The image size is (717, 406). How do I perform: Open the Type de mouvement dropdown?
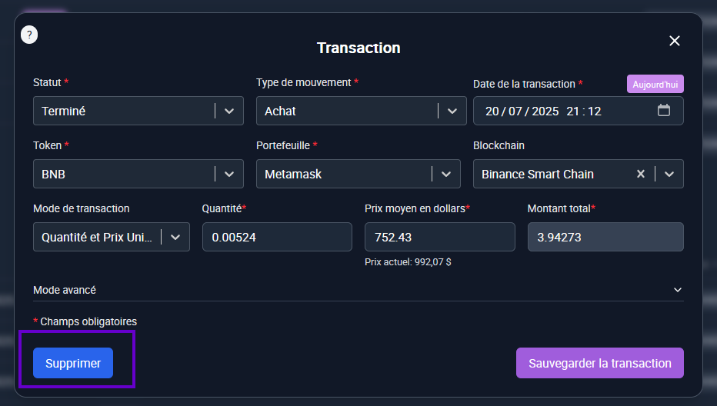pyautogui.click(x=452, y=111)
